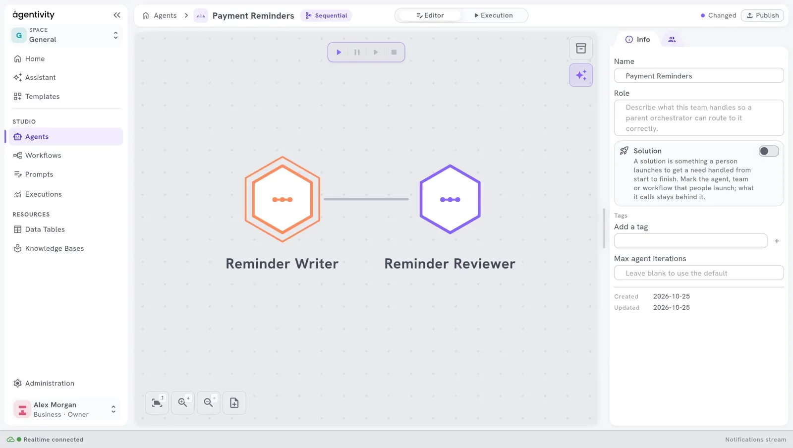Click the add-page icon in canvas toolbar
793x448 pixels.
click(234, 403)
